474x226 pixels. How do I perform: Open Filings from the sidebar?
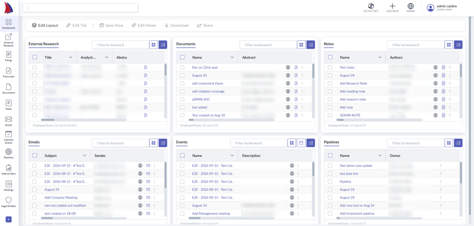(x=9, y=56)
